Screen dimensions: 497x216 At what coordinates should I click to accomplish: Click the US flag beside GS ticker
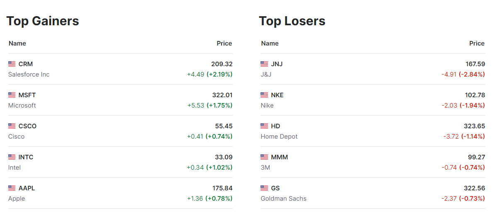tap(264, 188)
